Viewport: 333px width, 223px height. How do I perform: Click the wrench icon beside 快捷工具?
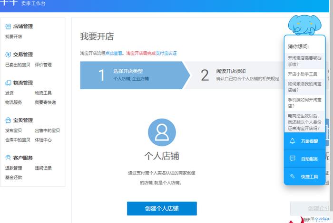pyautogui.click(x=293, y=176)
